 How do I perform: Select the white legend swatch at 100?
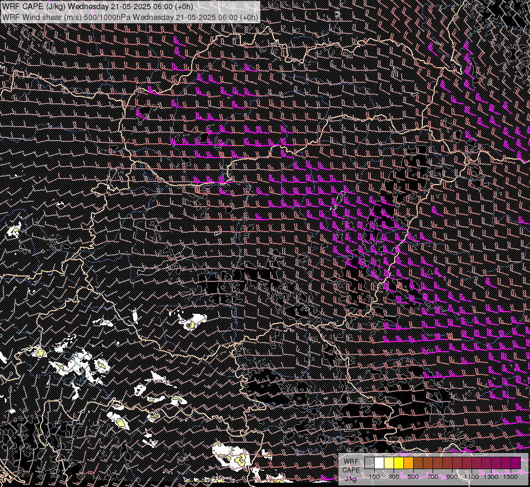point(379,463)
